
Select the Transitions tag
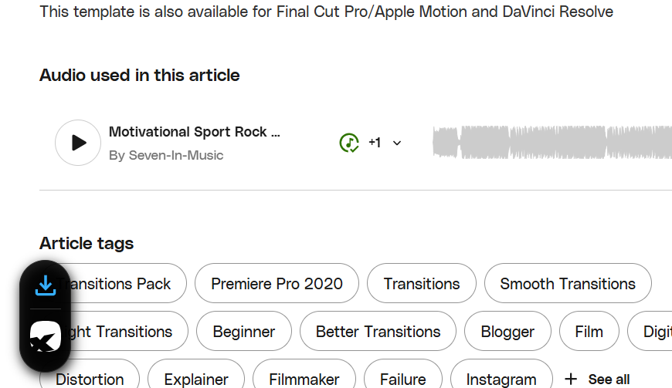click(x=422, y=283)
